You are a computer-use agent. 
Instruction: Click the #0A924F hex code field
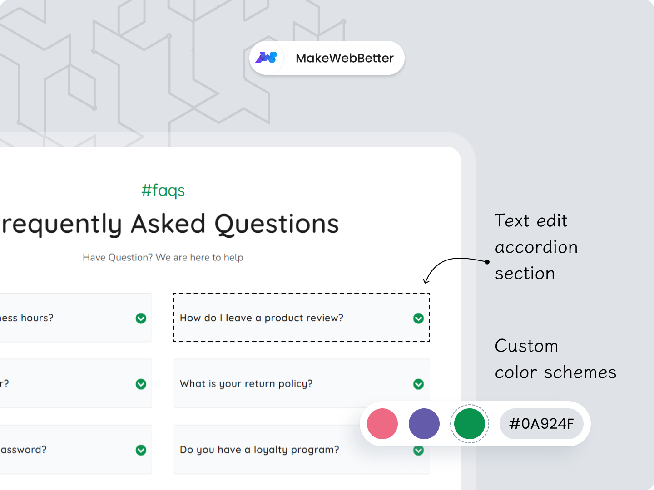click(541, 423)
